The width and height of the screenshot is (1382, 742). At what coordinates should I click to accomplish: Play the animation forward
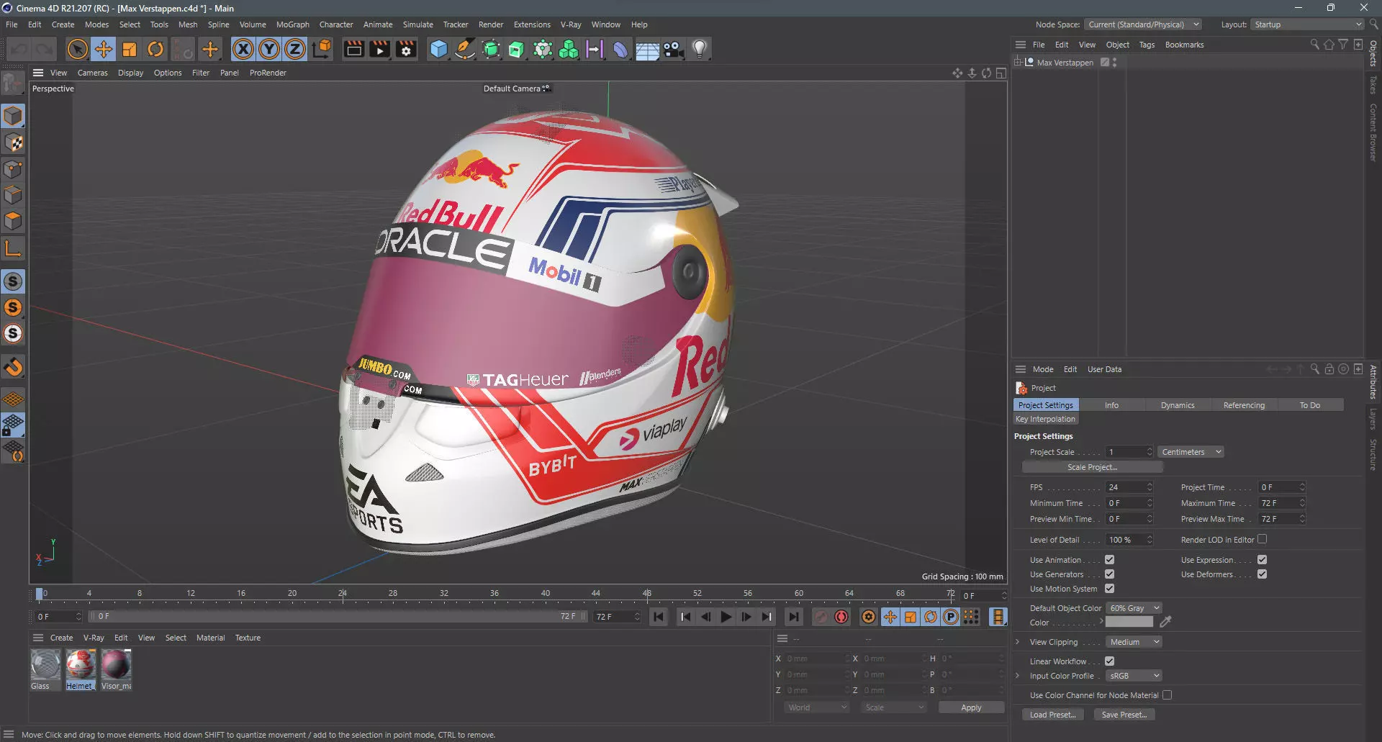(x=726, y=617)
